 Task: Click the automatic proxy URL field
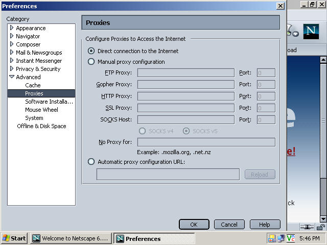coord(168,175)
